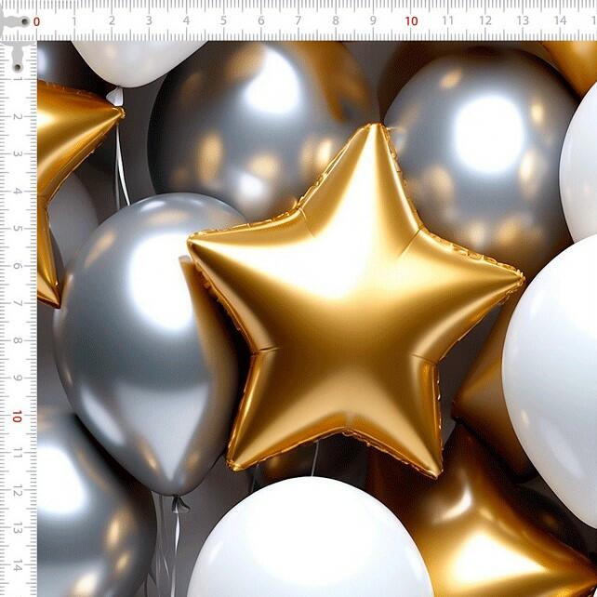Click the metal end hook of the left ruler
The height and width of the screenshot is (597, 597).
pos(17,57)
